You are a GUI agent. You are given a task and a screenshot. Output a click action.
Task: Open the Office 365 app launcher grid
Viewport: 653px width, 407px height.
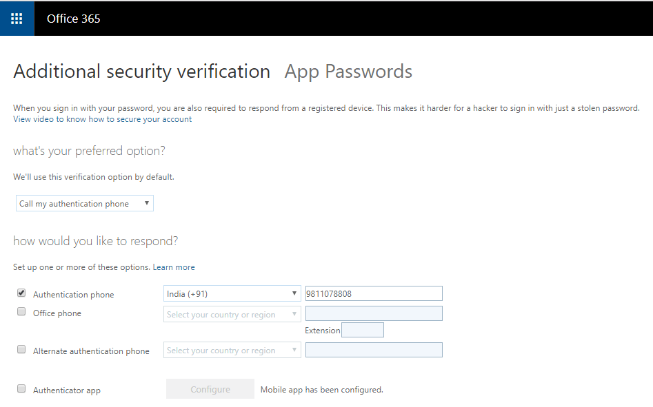(x=16, y=18)
